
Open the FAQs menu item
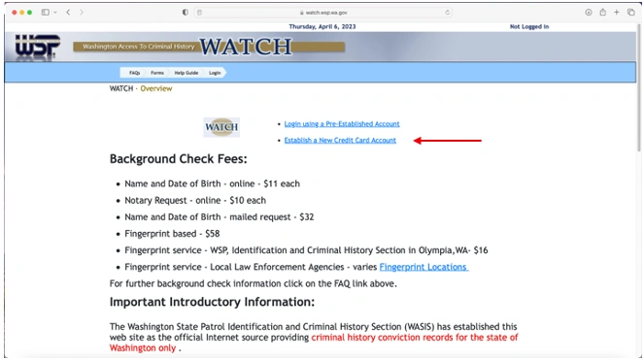(134, 73)
